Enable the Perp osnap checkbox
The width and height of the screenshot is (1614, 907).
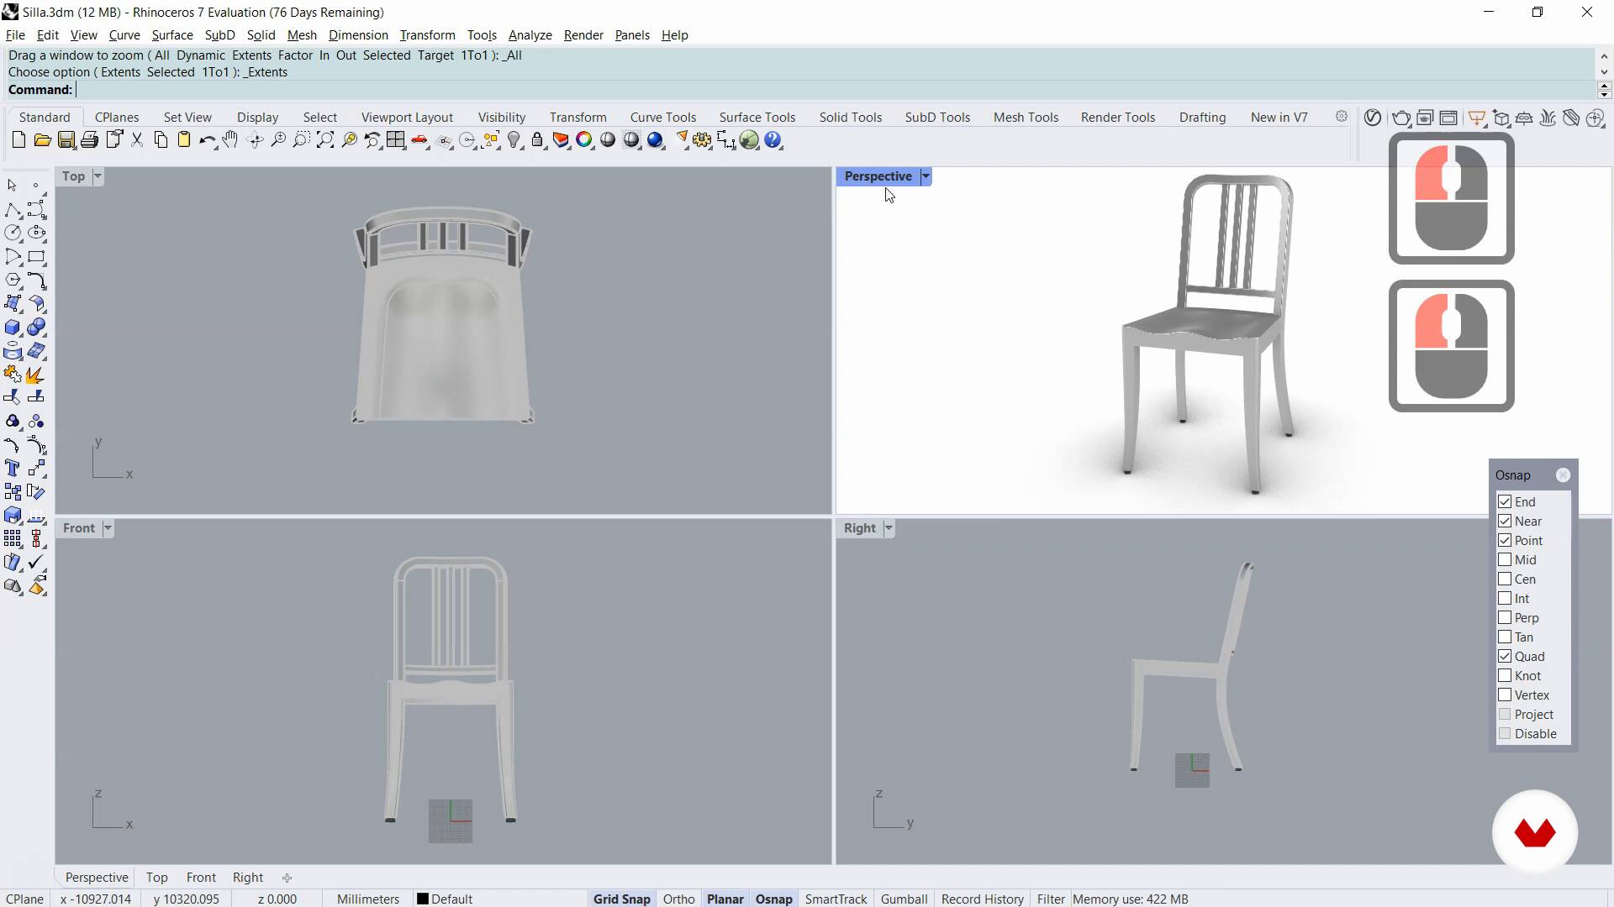click(1505, 617)
